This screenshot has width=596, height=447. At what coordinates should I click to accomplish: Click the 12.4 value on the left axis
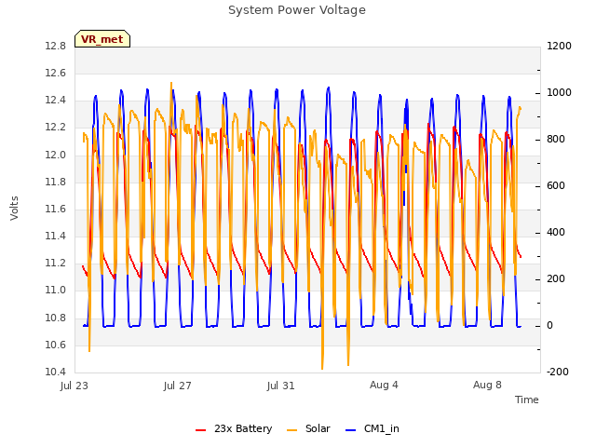click(56, 101)
